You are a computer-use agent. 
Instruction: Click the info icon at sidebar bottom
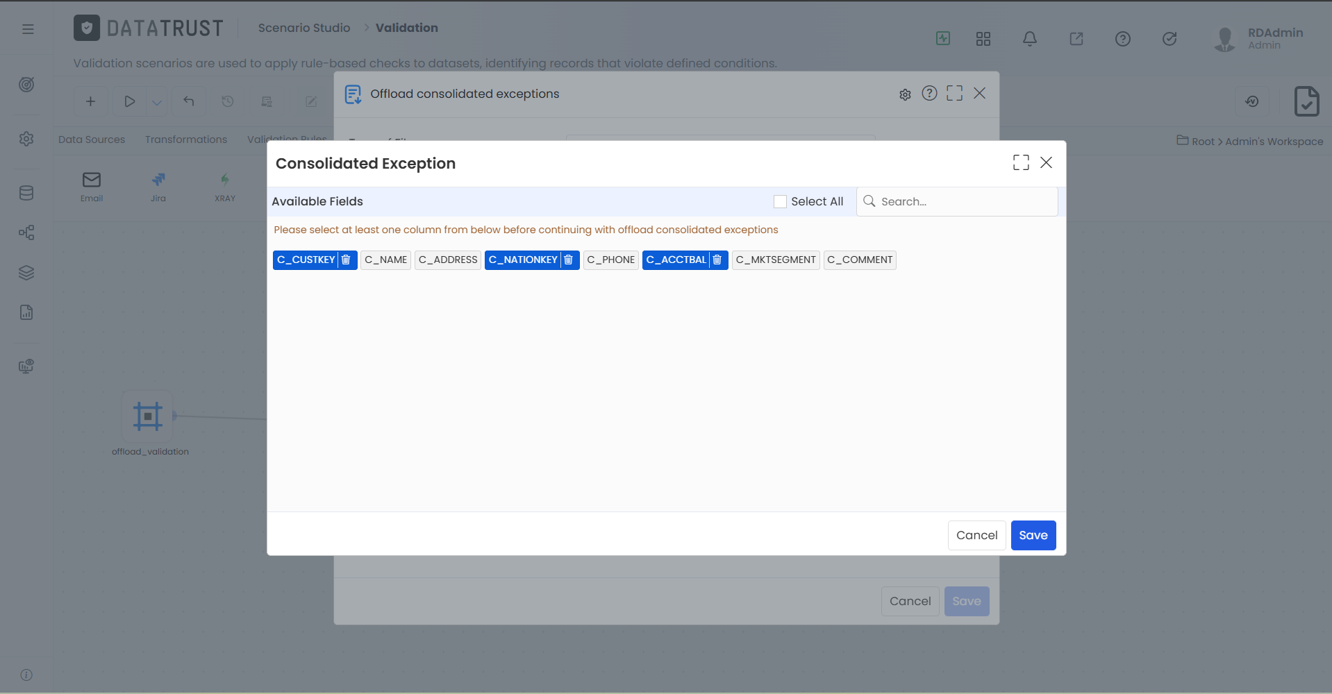(26, 675)
